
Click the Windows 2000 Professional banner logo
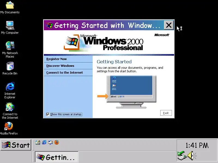(x=104, y=43)
